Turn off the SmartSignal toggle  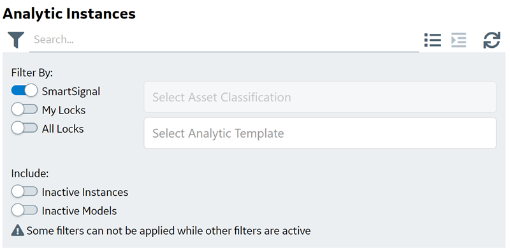pos(24,91)
